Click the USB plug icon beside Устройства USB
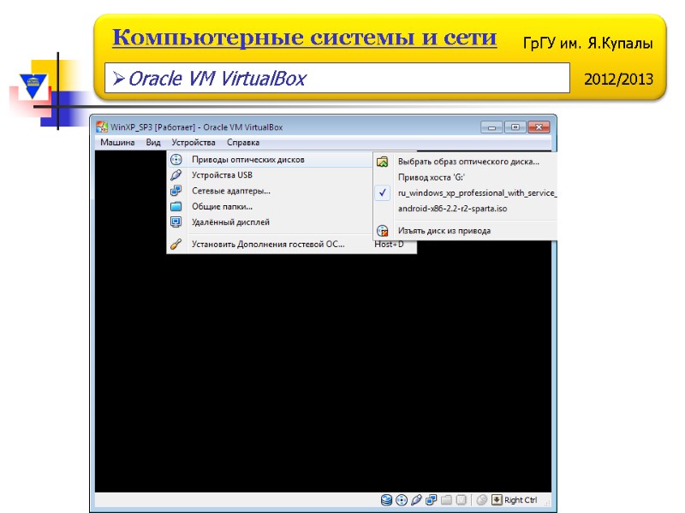 176,175
